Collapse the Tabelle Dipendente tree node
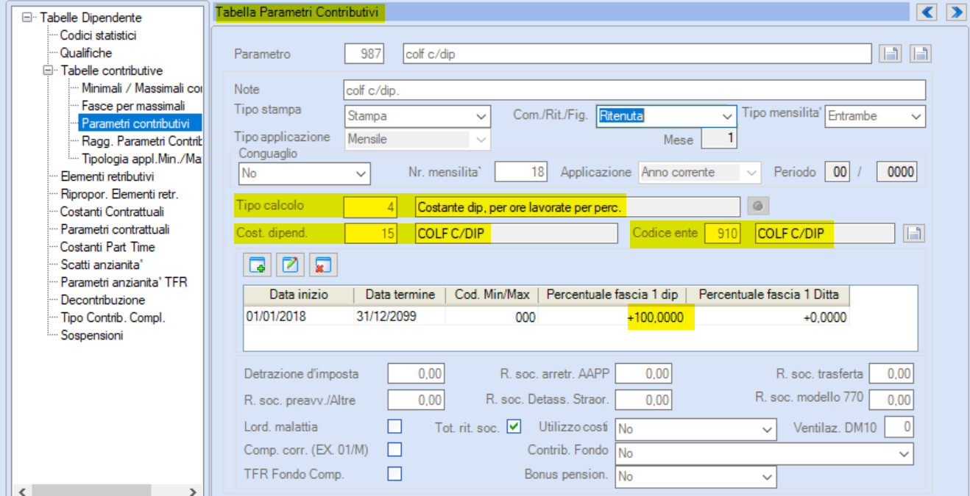The image size is (970, 496). 28,18
